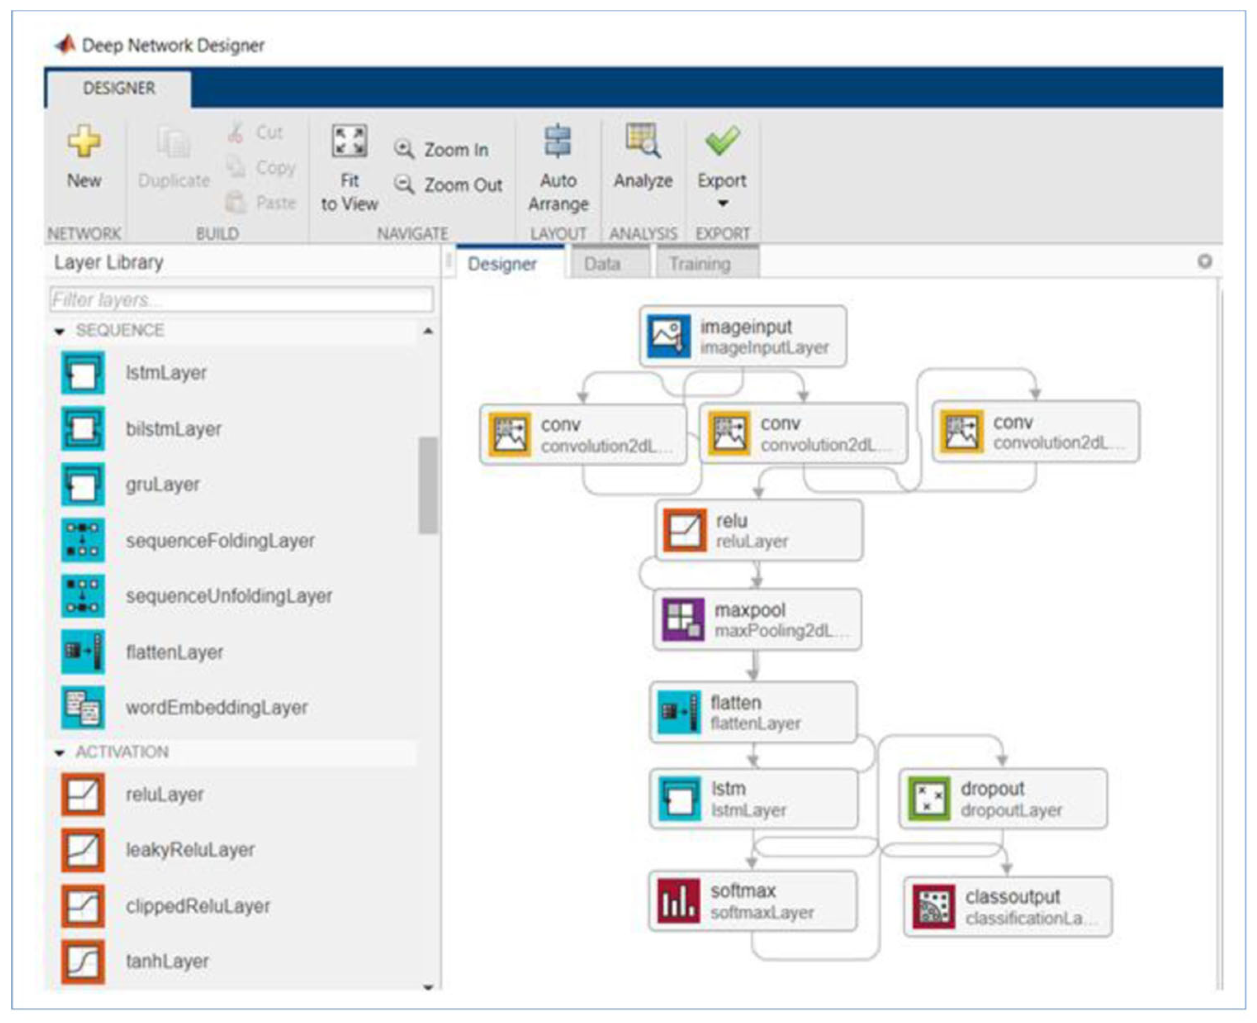Collapse the ACTIVATION layer category
The image size is (1257, 1023).
[x=59, y=753]
